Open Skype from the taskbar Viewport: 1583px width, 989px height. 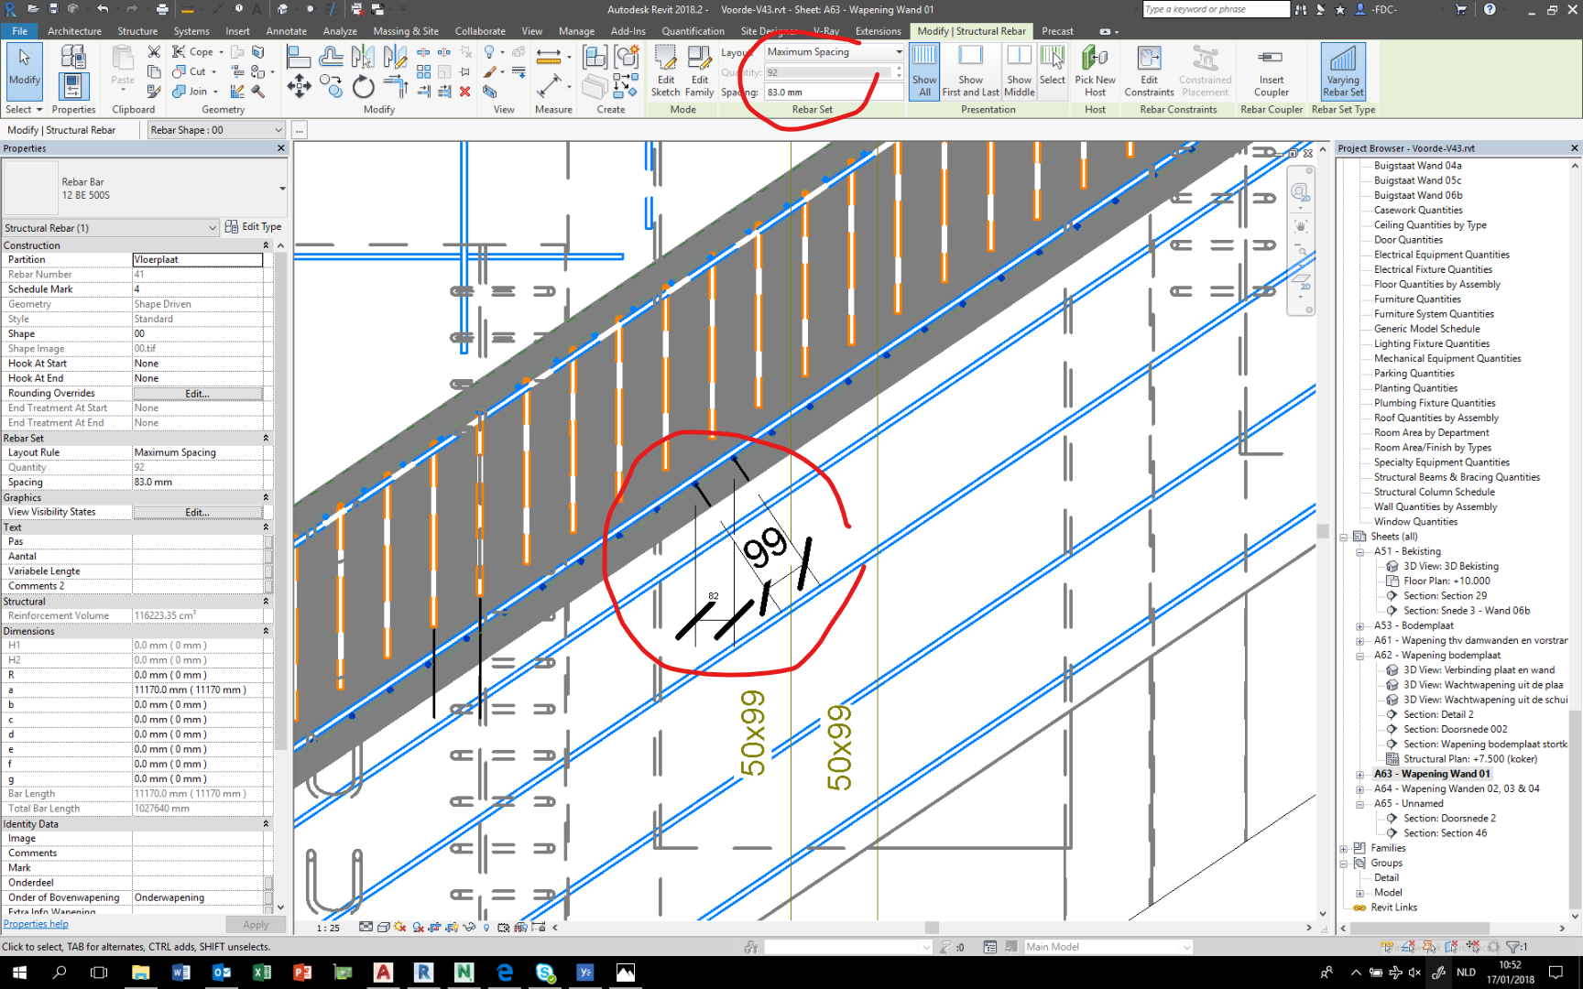pos(545,973)
